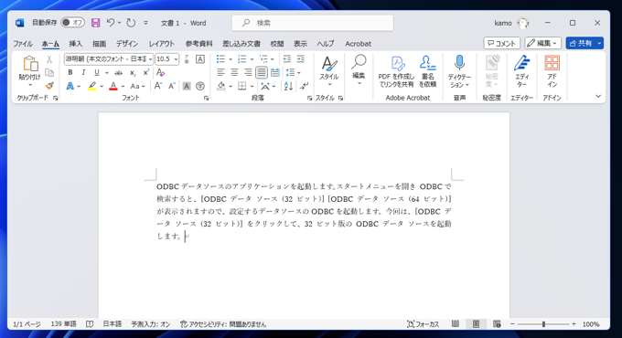Apply red font color

point(113,86)
